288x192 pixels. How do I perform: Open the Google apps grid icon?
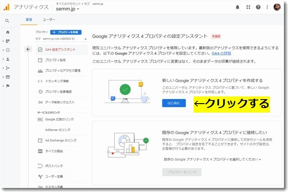click(x=248, y=7)
